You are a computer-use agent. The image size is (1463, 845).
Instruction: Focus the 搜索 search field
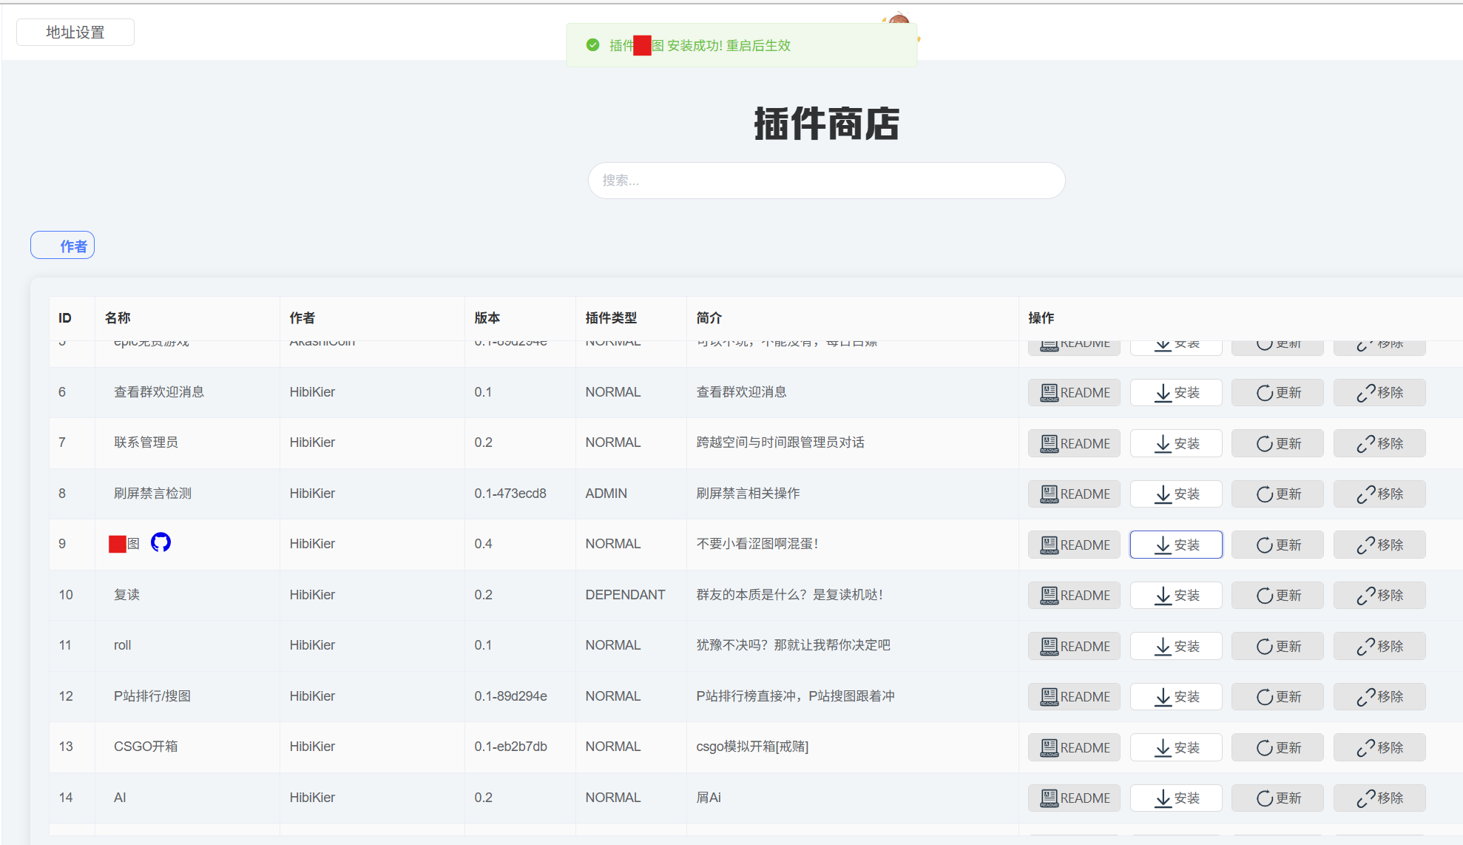826,181
